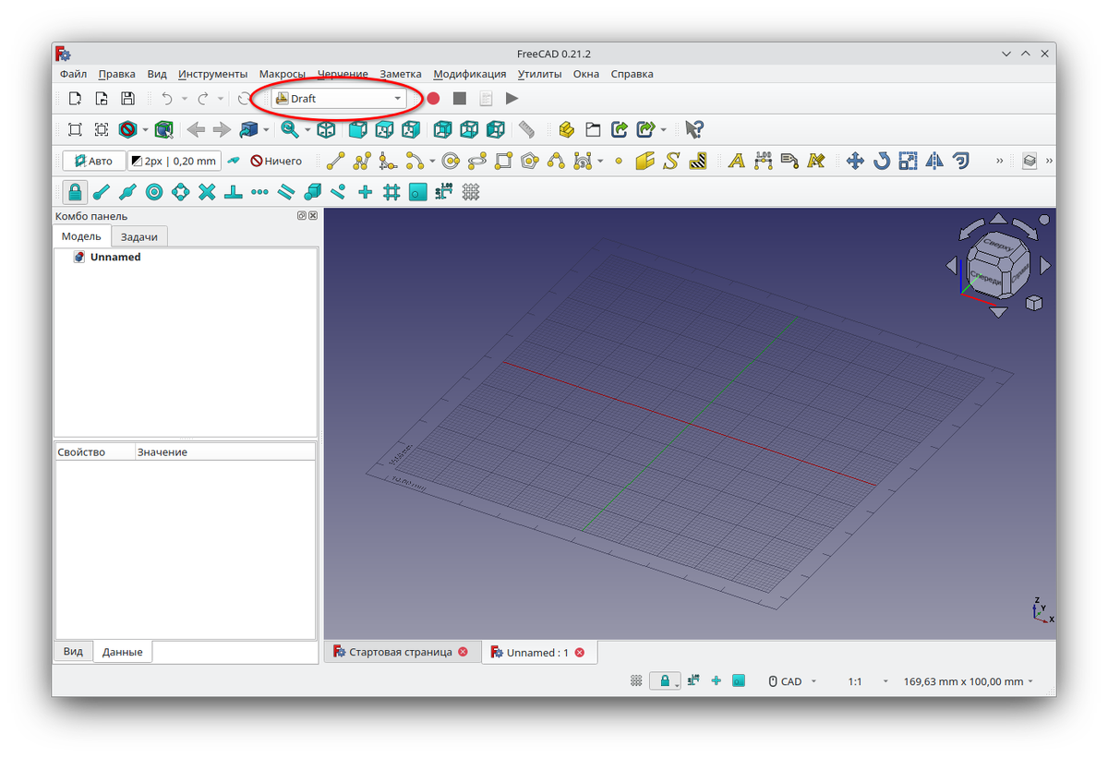Image resolution: width=1108 pixels, height=758 pixels.
Task: Open the Draw style dropdown arrow
Action: point(145,129)
